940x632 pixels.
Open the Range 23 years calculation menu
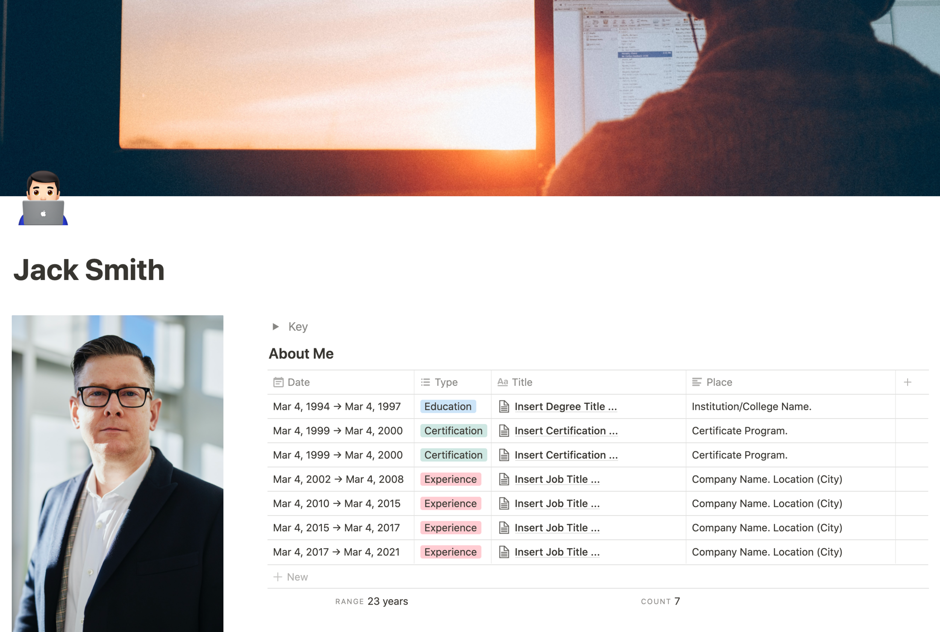click(371, 601)
